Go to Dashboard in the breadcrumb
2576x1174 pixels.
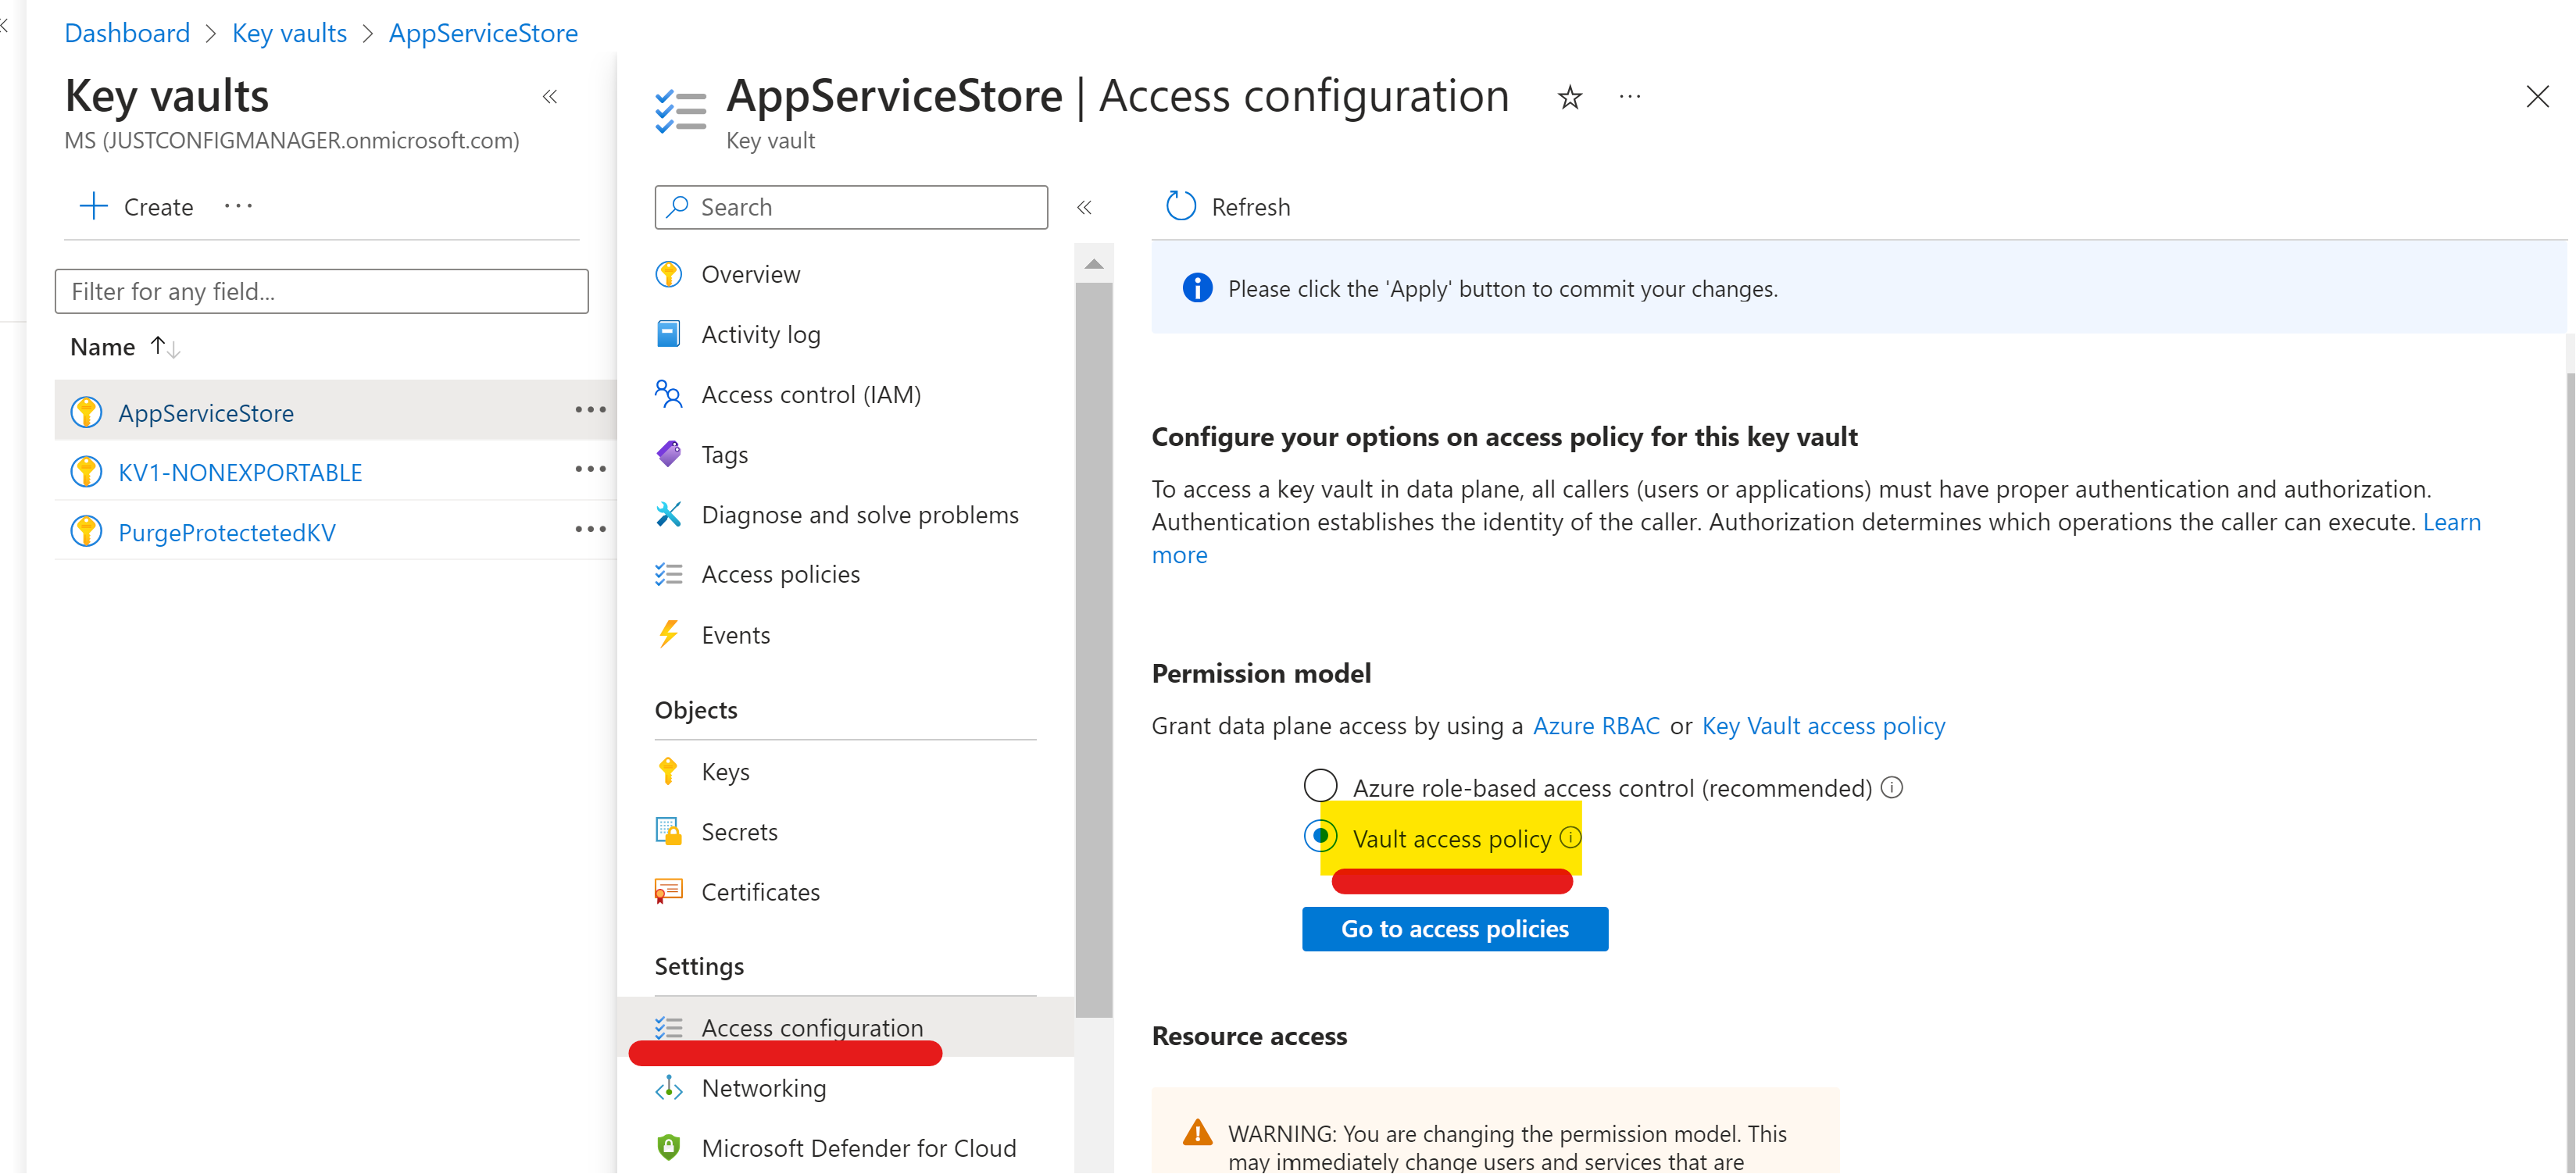(127, 33)
